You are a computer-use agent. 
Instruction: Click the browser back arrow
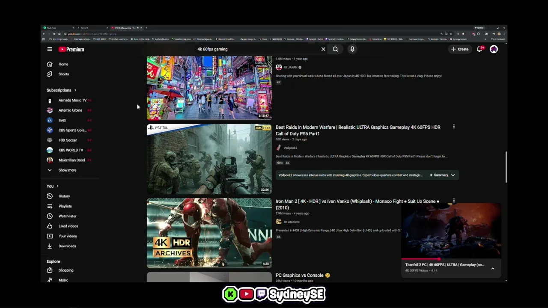click(44, 34)
